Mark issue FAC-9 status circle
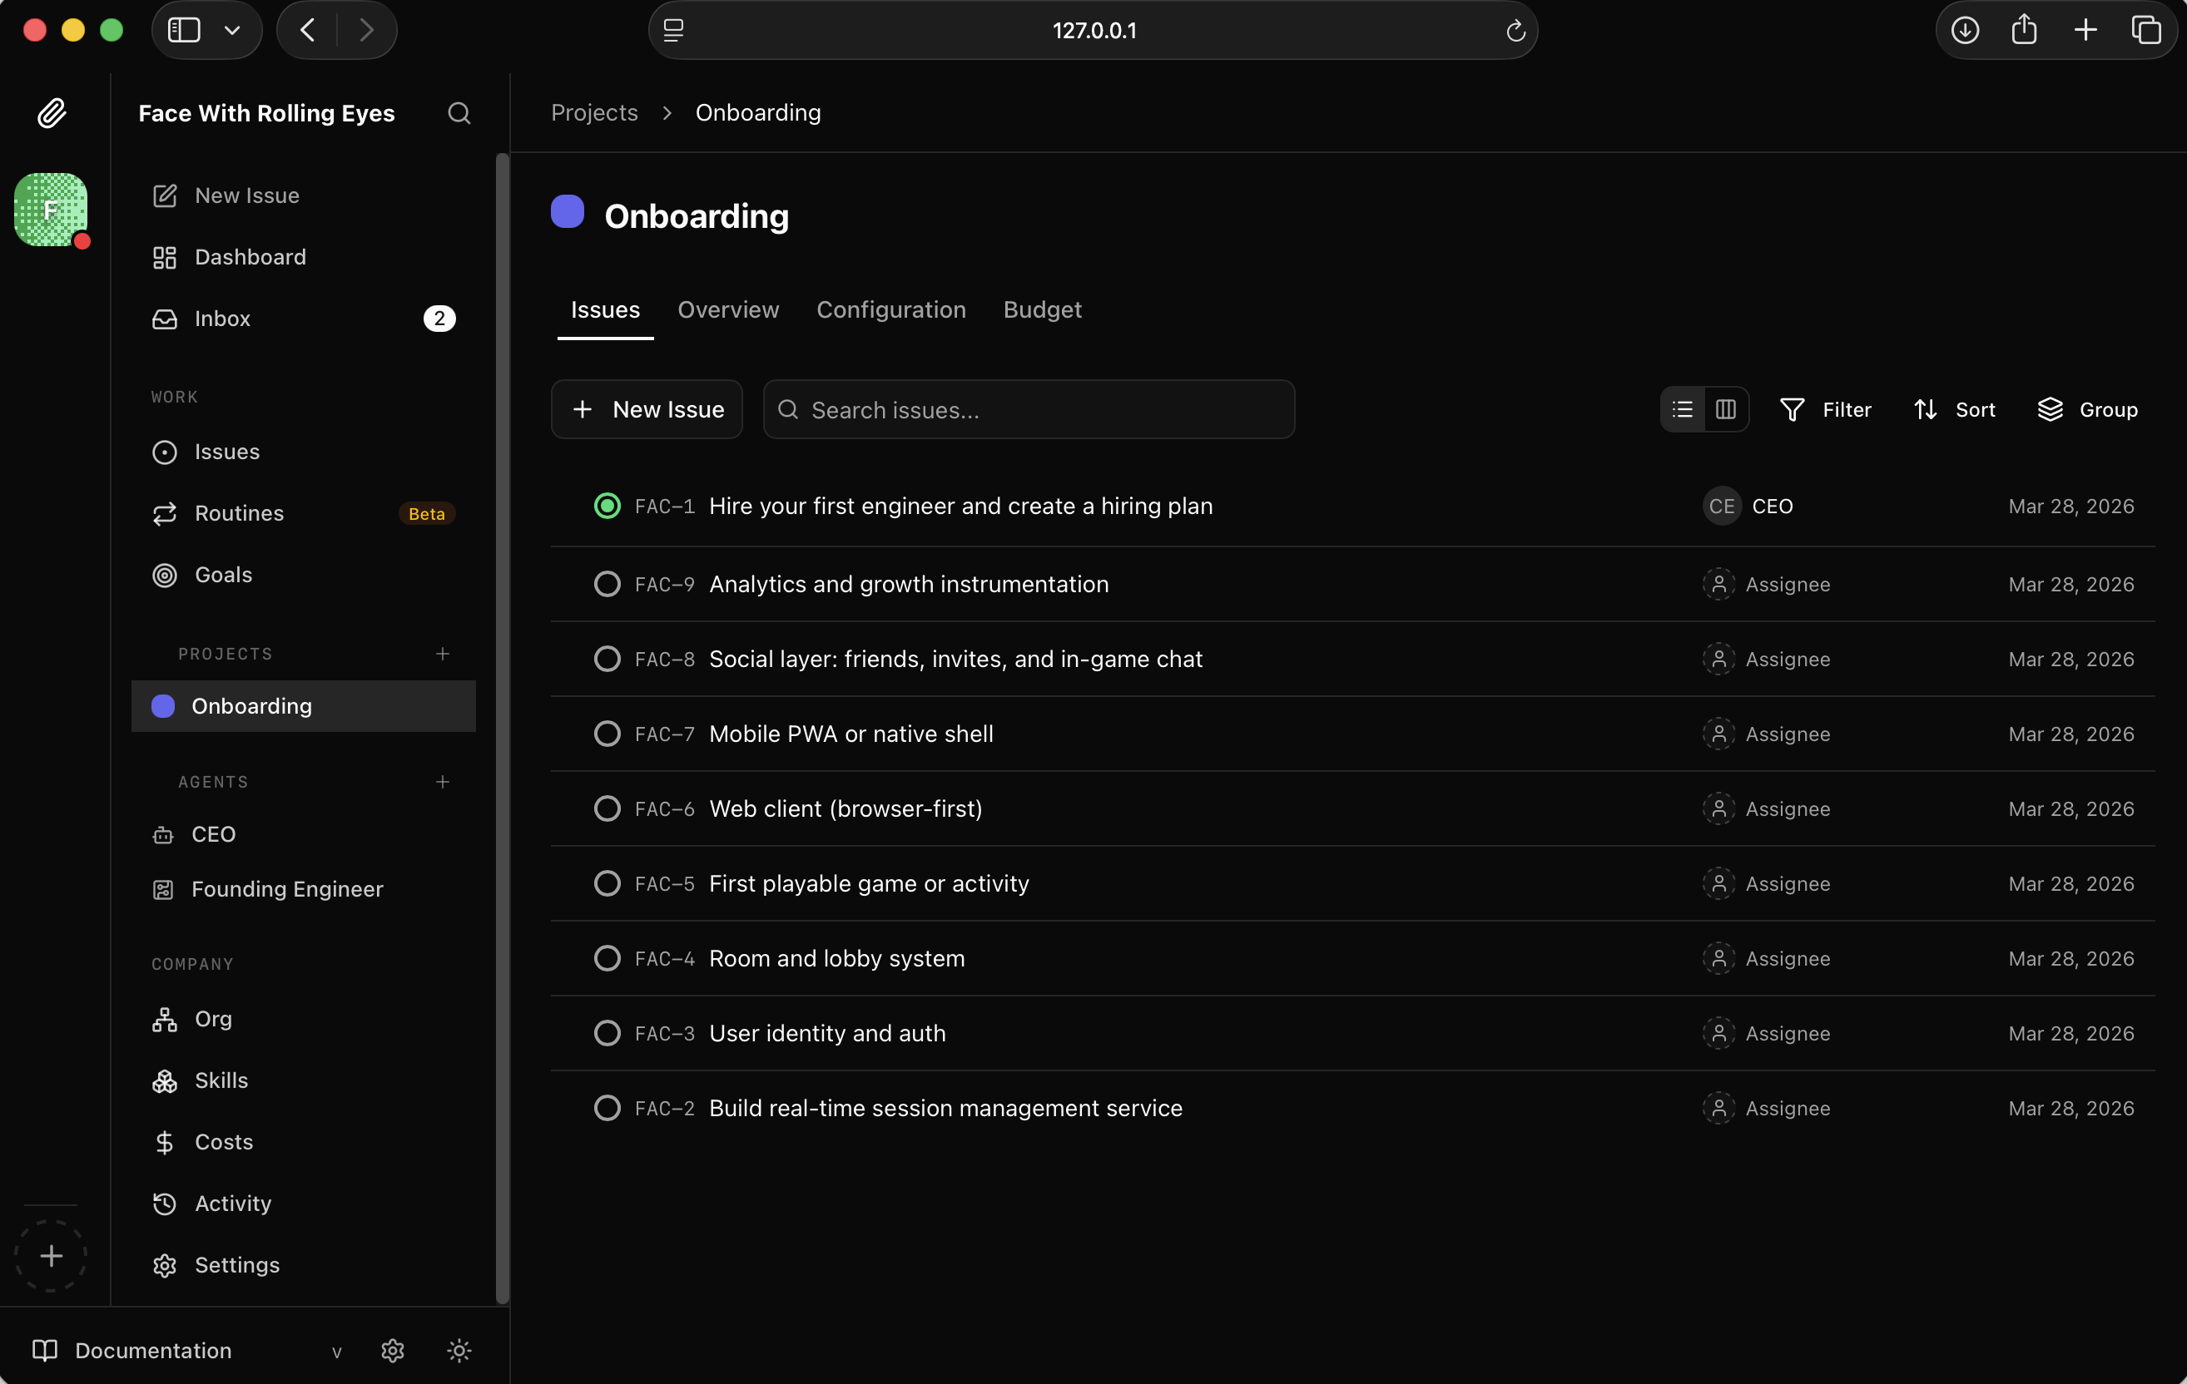This screenshot has width=2187, height=1384. 607,584
